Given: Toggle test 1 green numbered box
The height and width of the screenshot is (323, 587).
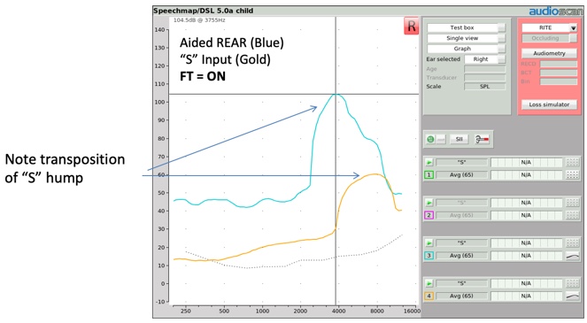Looking at the screenshot, I should (x=429, y=175).
